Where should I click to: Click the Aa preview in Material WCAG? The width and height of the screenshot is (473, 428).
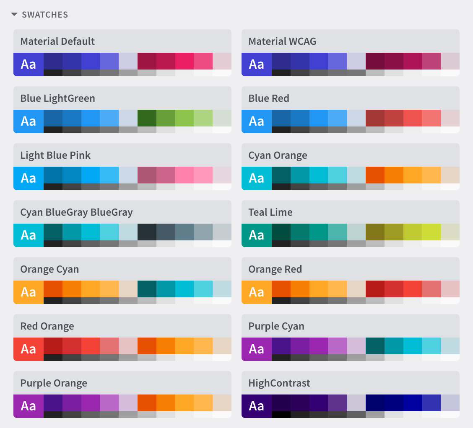tap(257, 64)
